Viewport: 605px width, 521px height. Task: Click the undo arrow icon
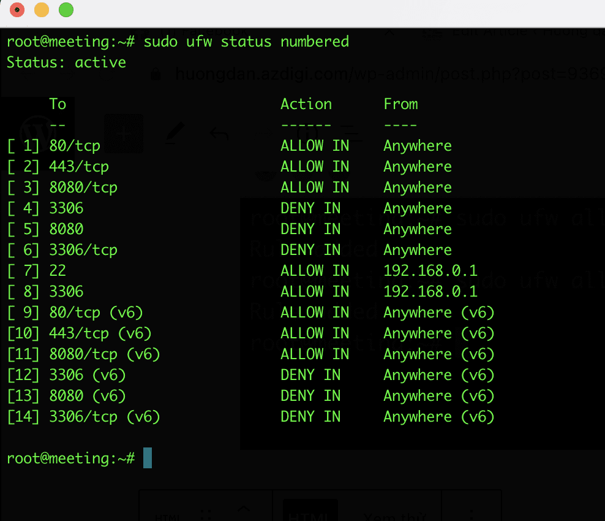click(219, 133)
